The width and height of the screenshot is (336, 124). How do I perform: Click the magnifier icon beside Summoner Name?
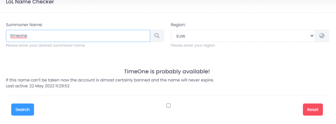[157, 36]
